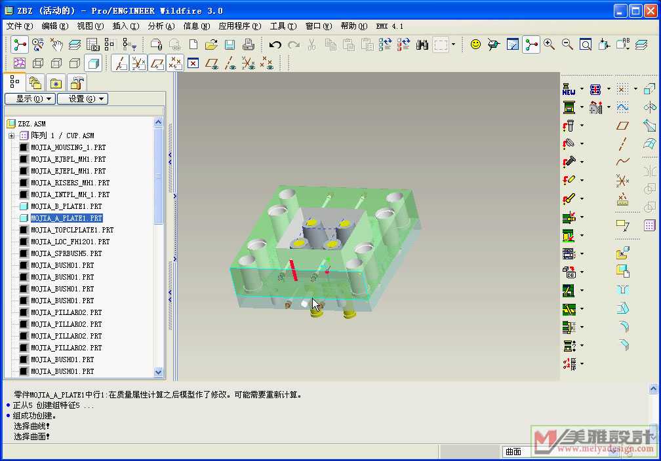Select ZBZ.ASM root in the model tree
Viewport: 661px width, 461px height.
coord(31,124)
